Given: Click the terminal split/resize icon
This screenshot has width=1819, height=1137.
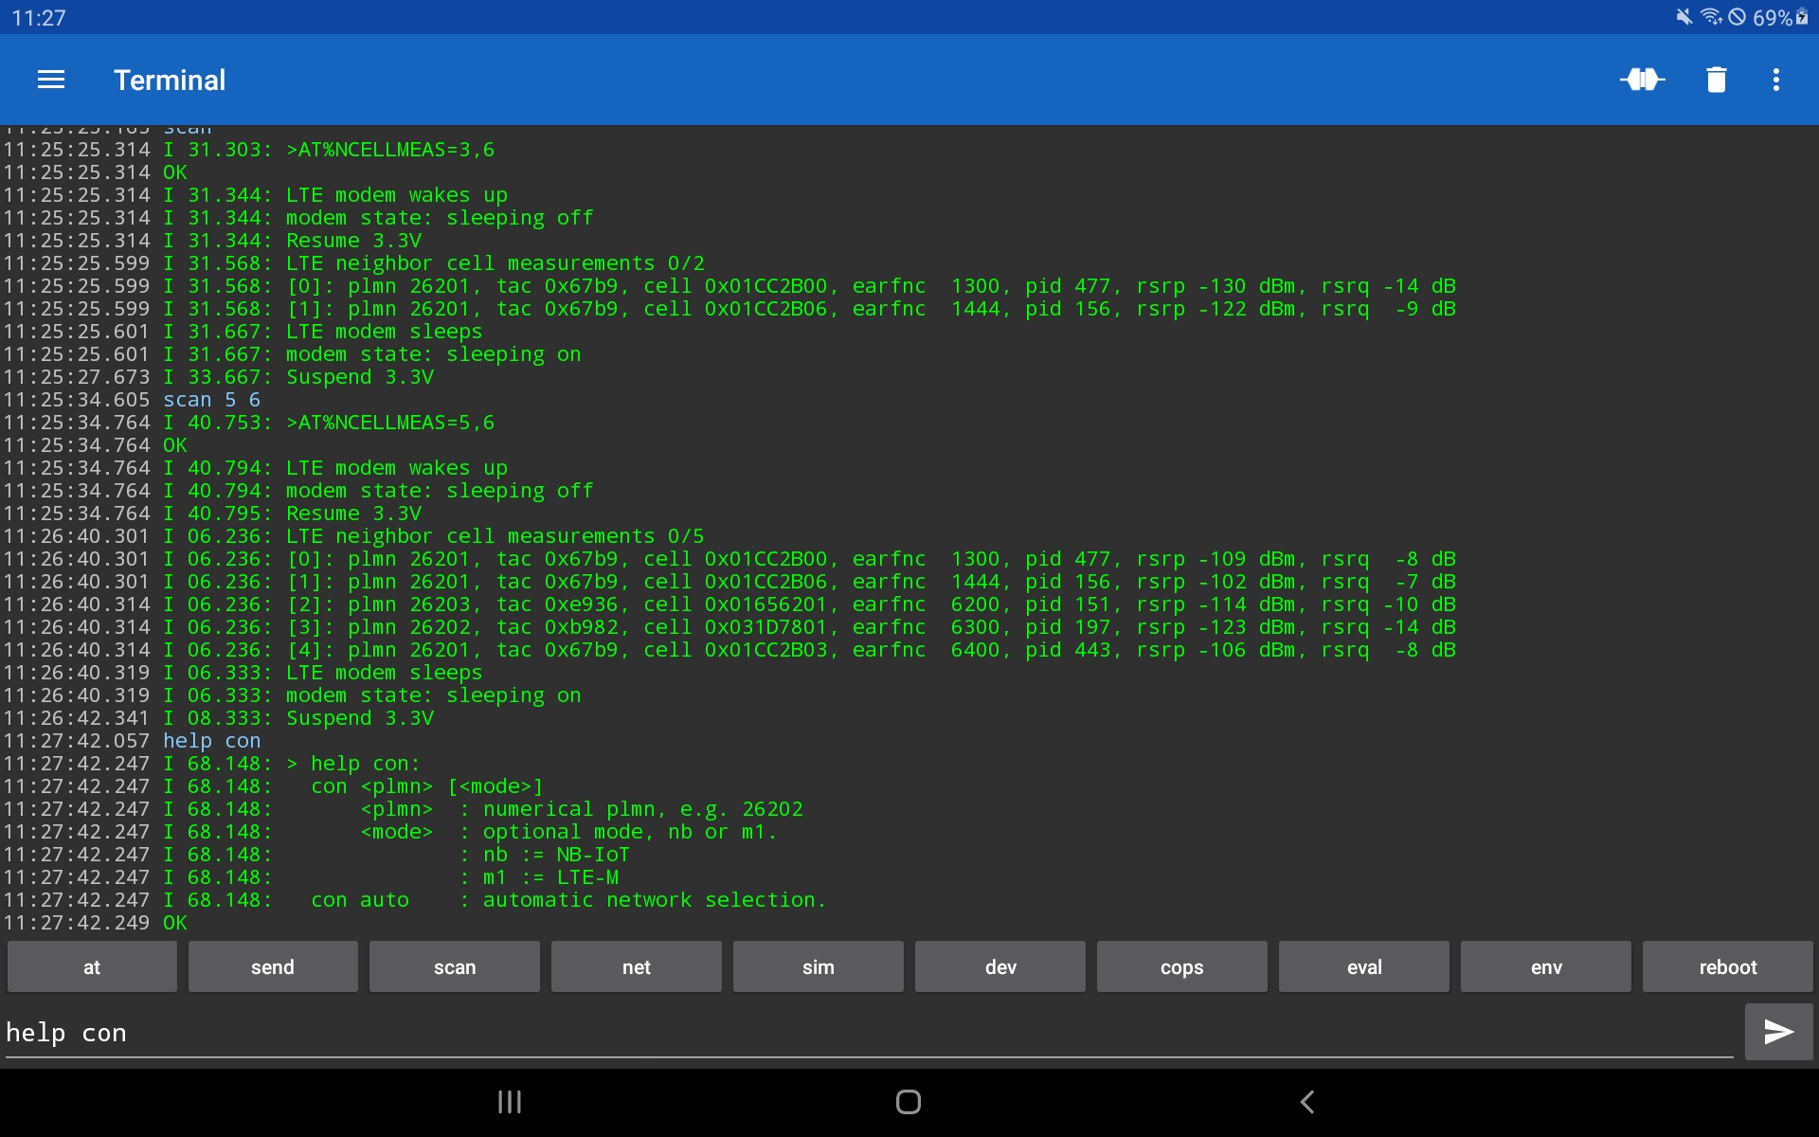Looking at the screenshot, I should (x=1644, y=80).
